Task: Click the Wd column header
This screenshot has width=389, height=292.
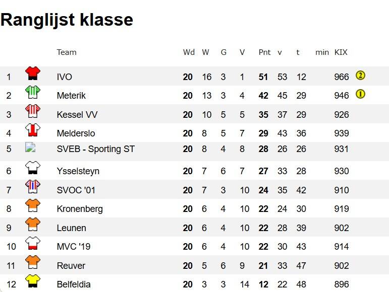Action: pos(189,52)
